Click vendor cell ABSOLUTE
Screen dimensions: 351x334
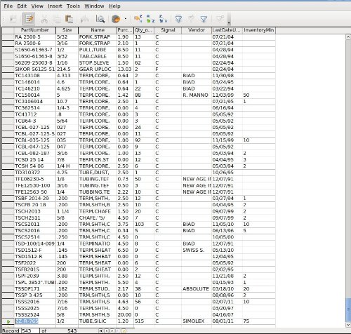196,289
